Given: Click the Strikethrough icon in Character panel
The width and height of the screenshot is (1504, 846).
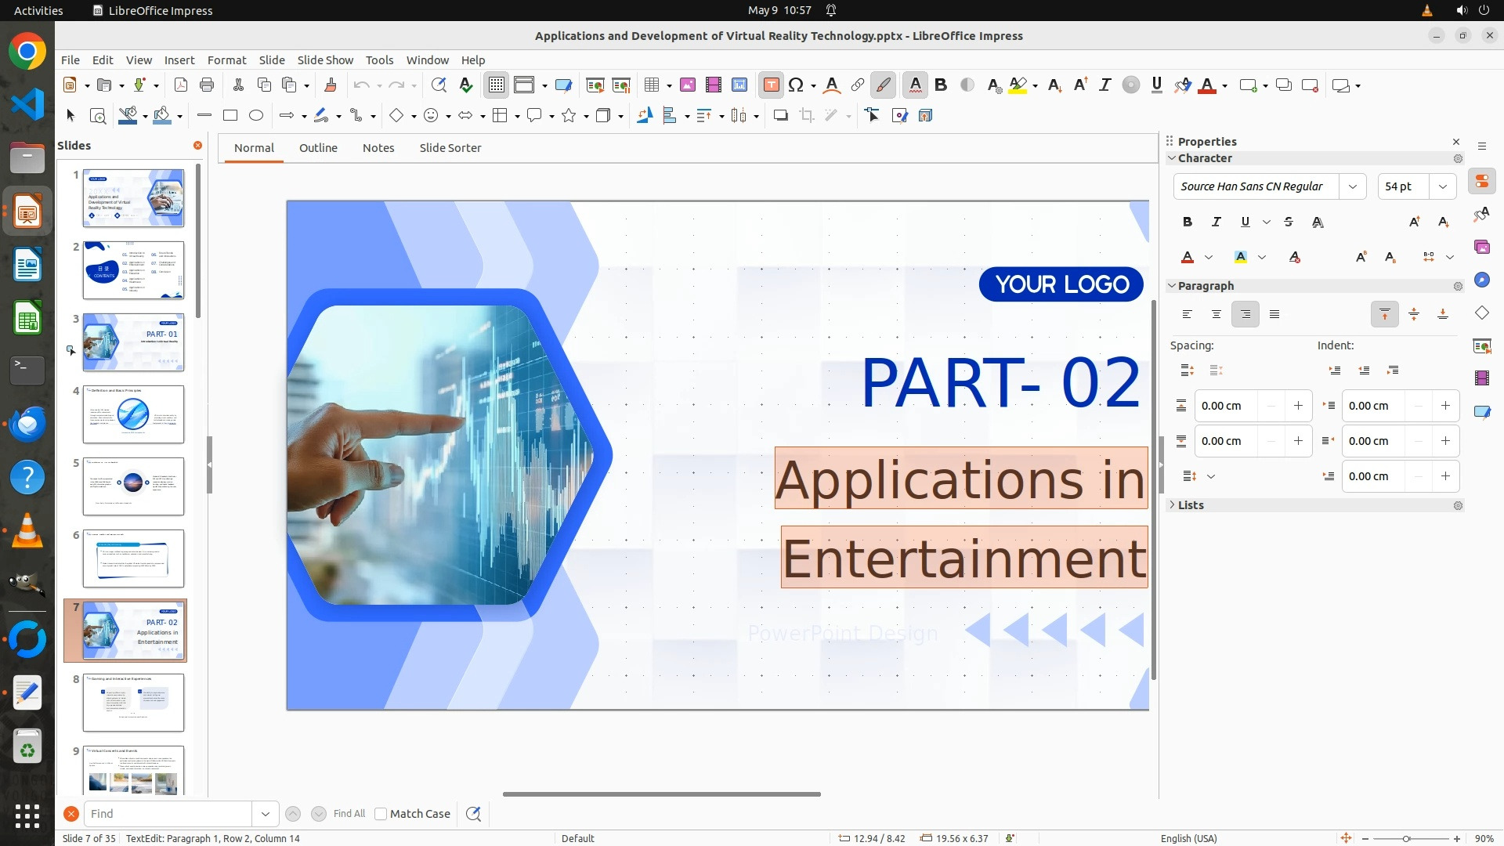Looking at the screenshot, I should point(1289,222).
